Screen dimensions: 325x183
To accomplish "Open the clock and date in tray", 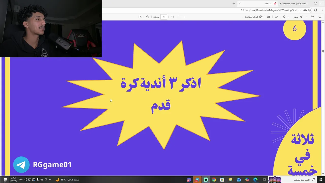I will click(x=13, y=180).
